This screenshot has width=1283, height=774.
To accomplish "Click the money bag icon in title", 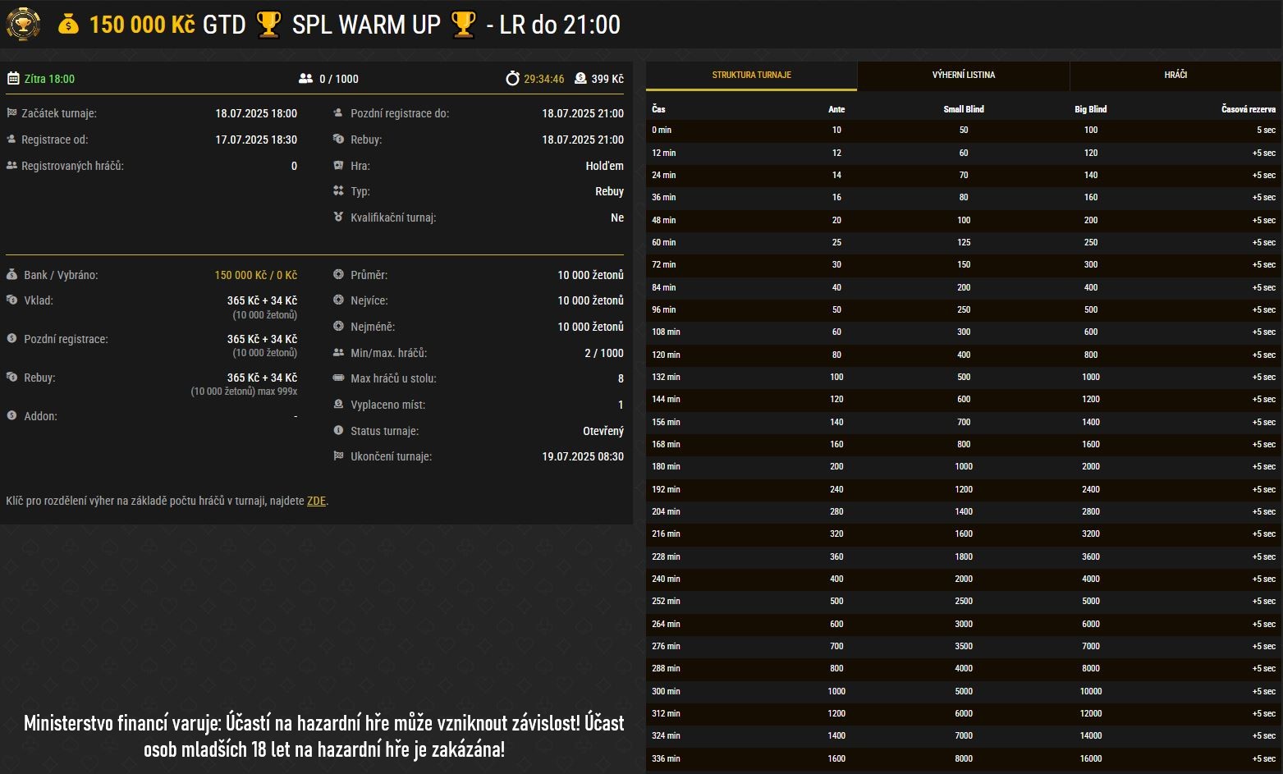I will tap(68, 25).
